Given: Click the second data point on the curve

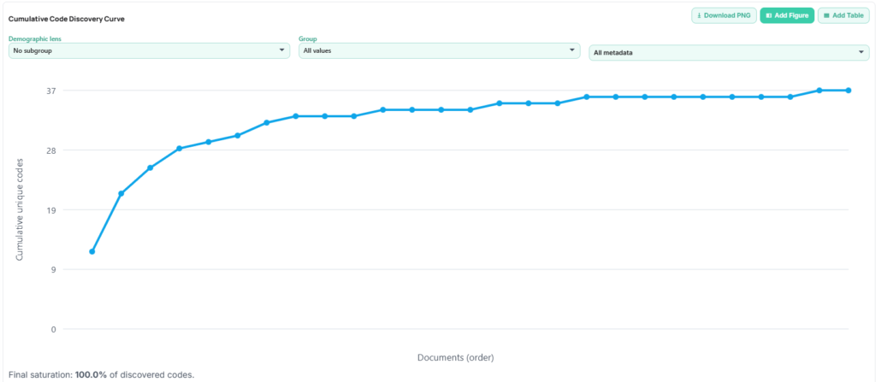Looking at the screenshot, I should click(121, 193).
